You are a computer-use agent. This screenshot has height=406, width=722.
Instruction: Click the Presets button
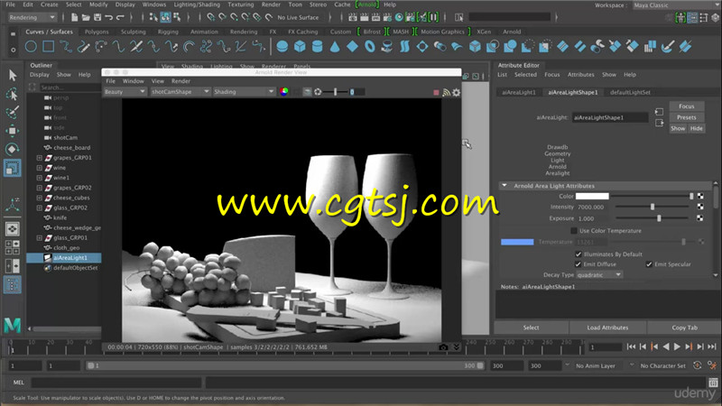(687, 117)
